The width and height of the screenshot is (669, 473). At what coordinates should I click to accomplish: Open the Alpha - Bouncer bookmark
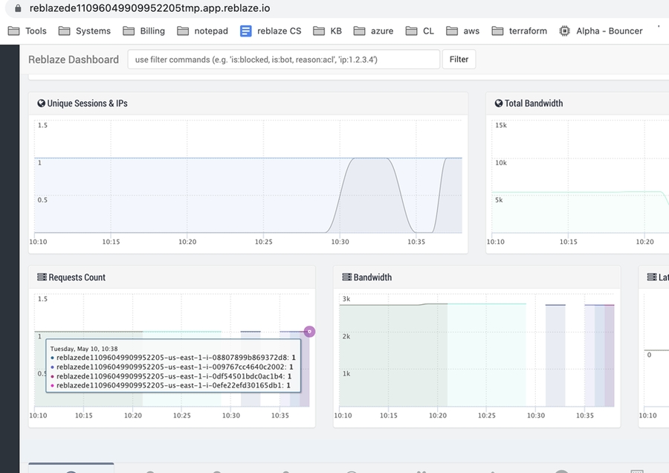click(x=601, y=31)
